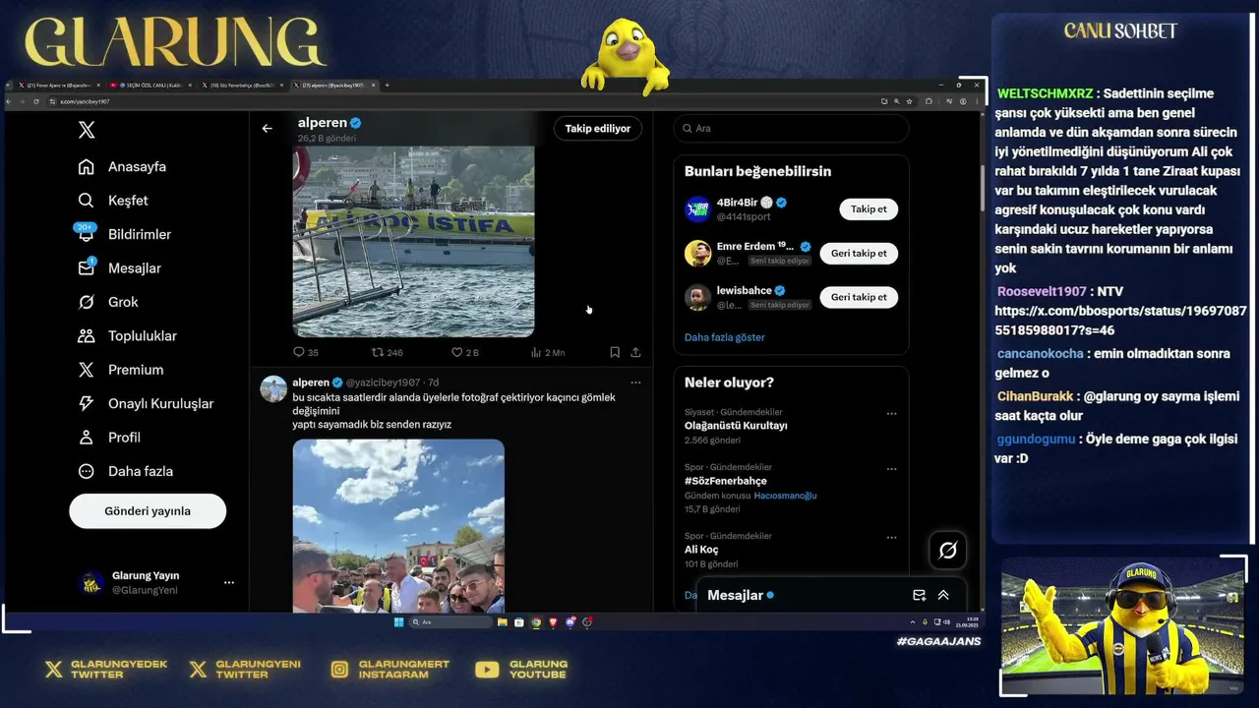Reload the page in browser
The height and width of the screenshot is (708, 1259).
click(36, 101)
